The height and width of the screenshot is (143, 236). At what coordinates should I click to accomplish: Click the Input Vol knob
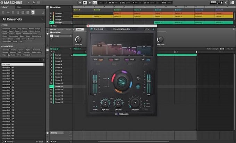78,40
